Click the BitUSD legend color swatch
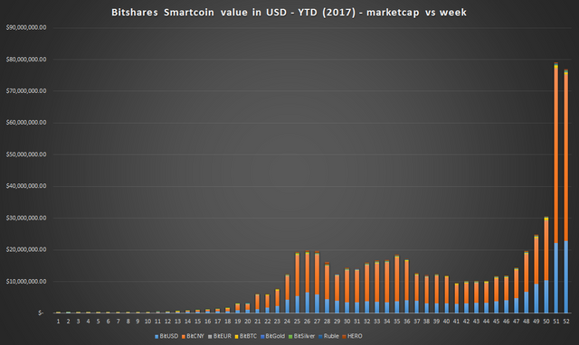 (157, 337)
